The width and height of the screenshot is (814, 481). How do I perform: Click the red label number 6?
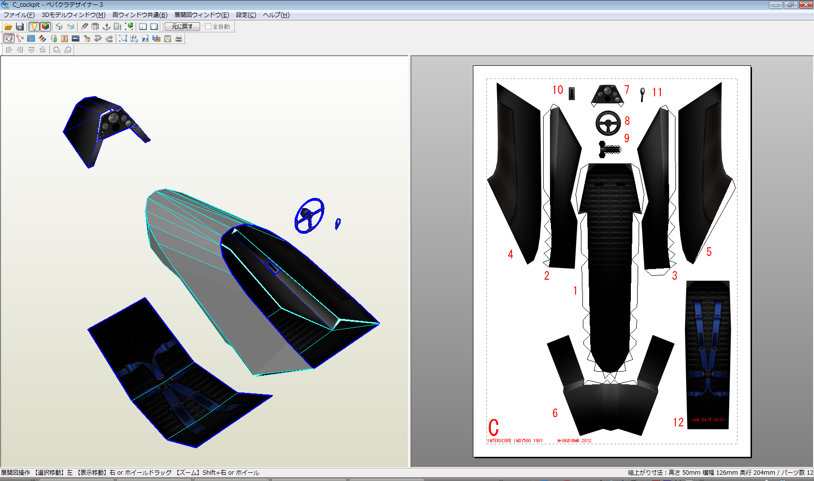(555, 413)
